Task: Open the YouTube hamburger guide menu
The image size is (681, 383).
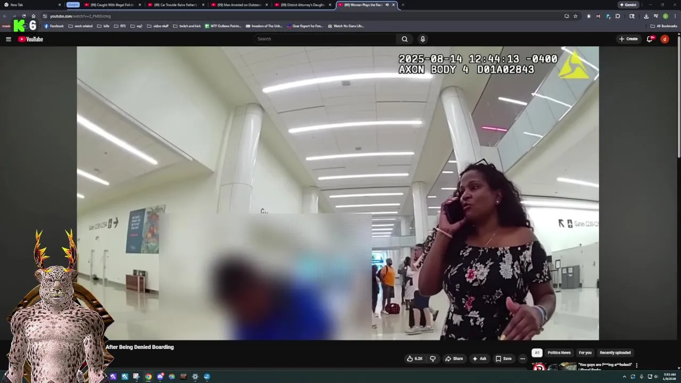Action: 9,39
